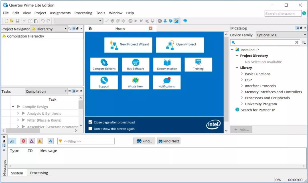Open the Compilation dropdown in Tasks
Screen dimensions: 308x183
click(x=46, y=91)
